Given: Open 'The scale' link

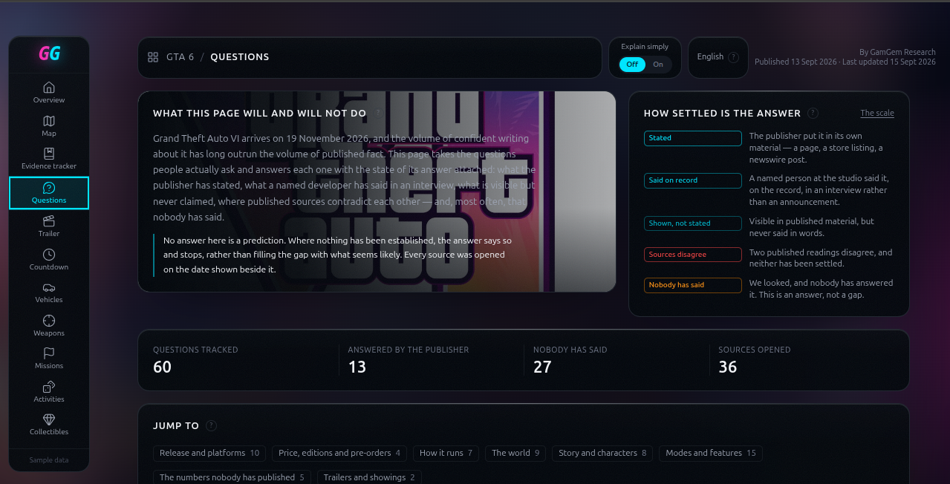Looking at the screenshot, I should point(877,113).
